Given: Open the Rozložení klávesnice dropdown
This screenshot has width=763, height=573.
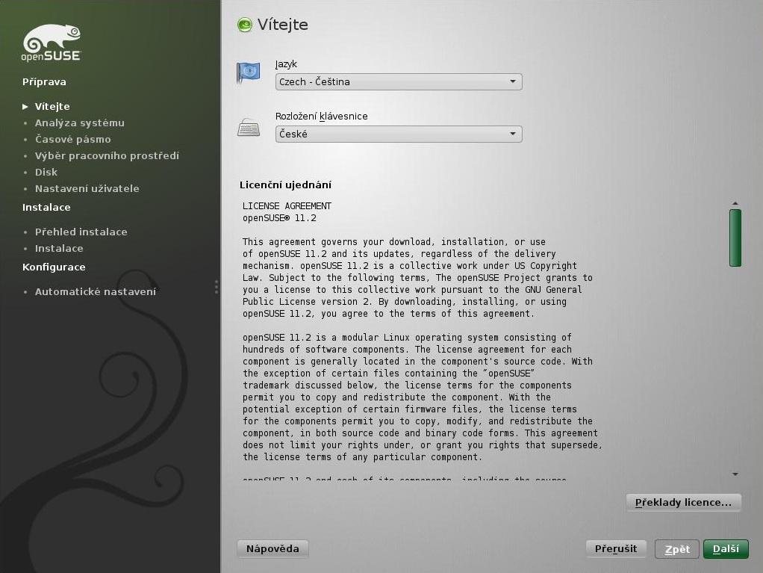Looking at the screenshot, I should (399, 134).
